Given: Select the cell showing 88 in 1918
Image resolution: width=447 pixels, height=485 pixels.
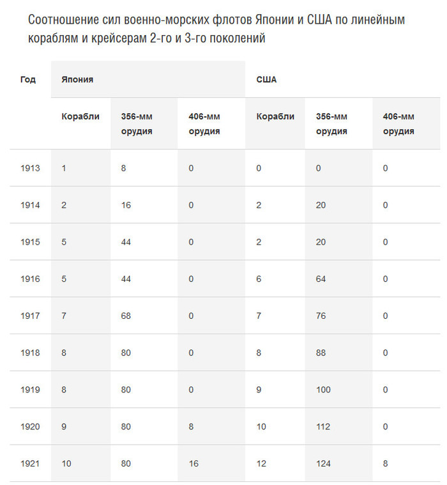Looking at the screenshot, I should click(x=322, y=353).
